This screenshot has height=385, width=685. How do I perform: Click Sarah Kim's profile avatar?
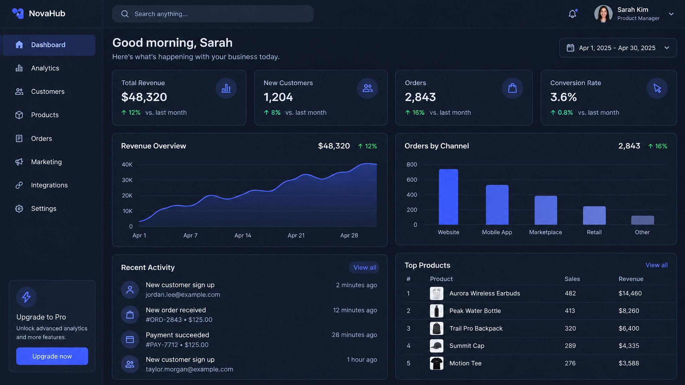click(603, 14)
